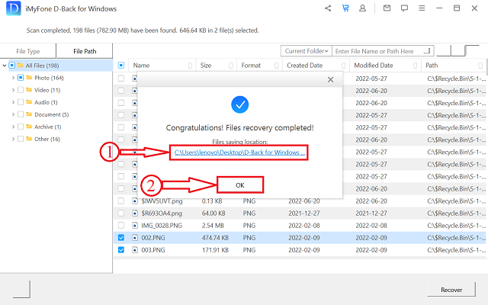
Task: Toggle the select-all header checkbox
Action: [121, 66]
